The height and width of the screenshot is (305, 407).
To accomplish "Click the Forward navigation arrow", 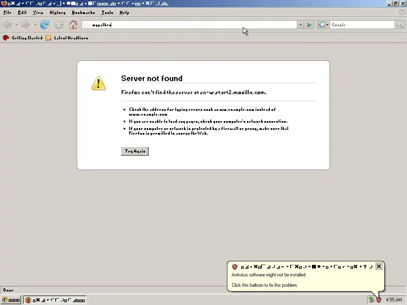I will click(x=25, y=25).
